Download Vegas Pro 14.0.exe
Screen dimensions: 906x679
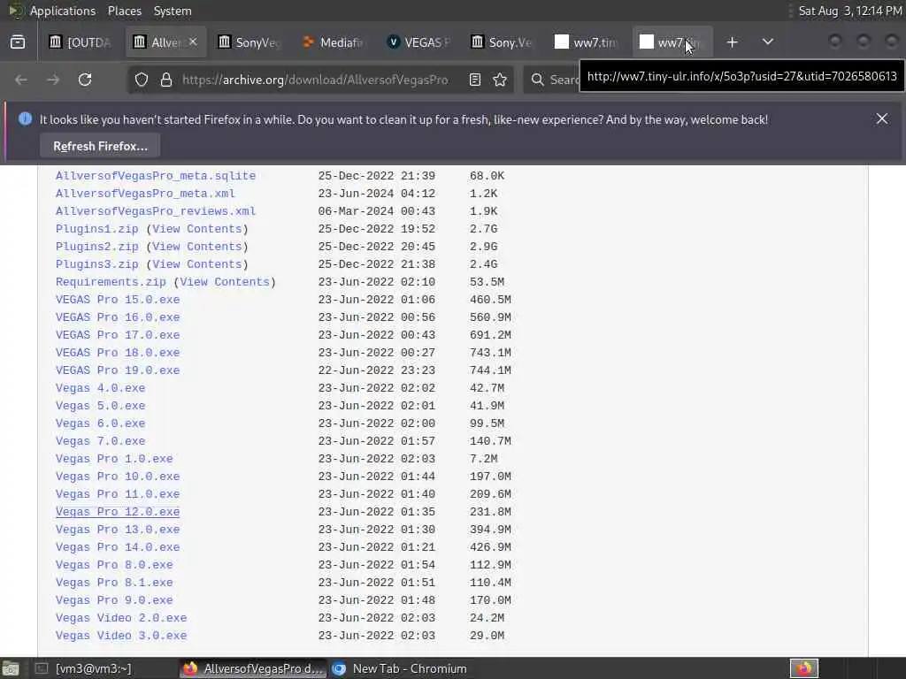tap(118, 547)
